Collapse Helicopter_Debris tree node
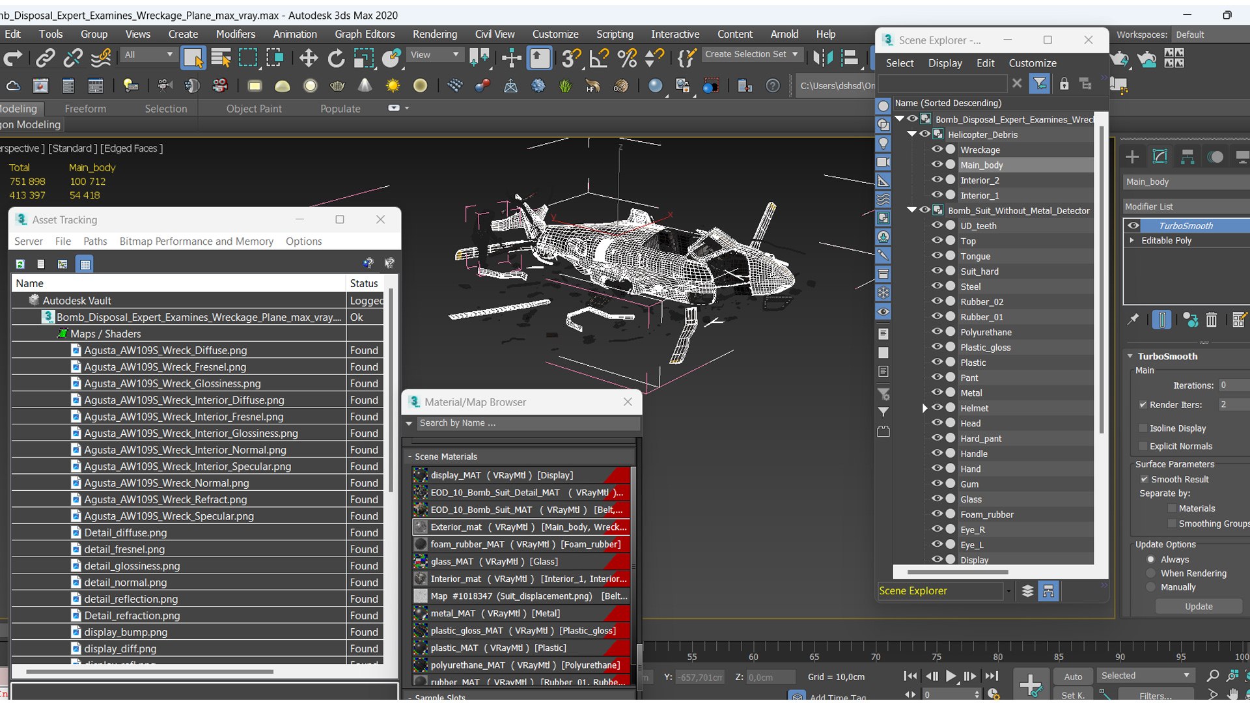The image size is (1250, 703). pos(912,134)
